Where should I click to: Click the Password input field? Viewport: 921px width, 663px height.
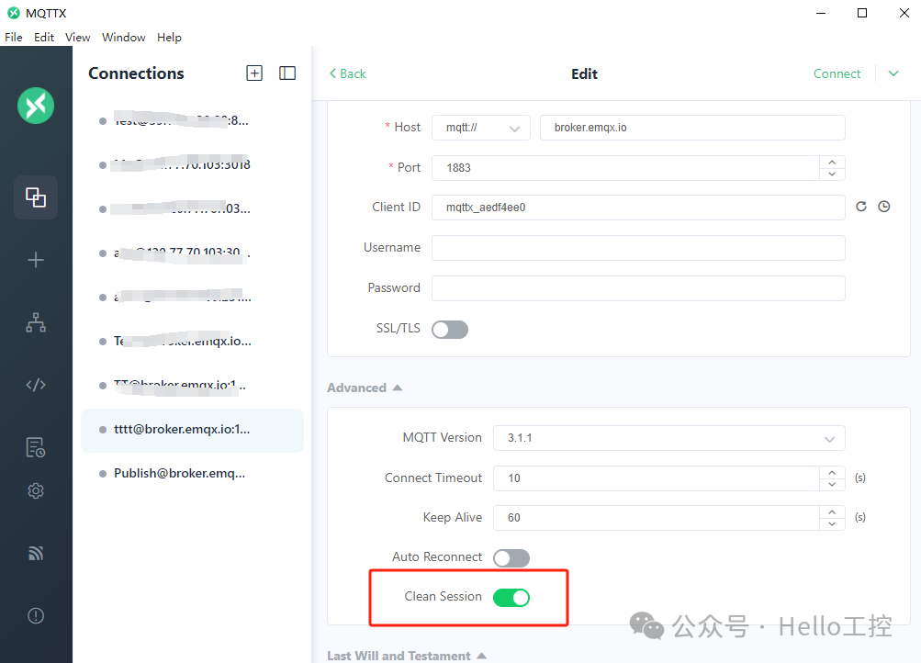pyautogui.click(x=638, y=288)
